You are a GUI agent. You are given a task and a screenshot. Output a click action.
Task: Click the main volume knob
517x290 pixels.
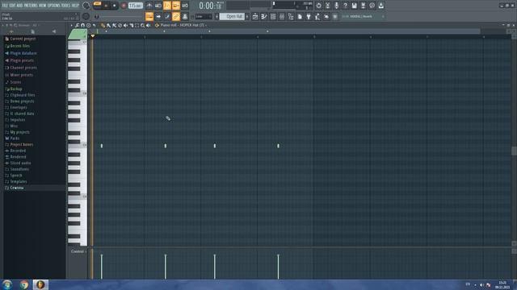(x=86, y=6)
